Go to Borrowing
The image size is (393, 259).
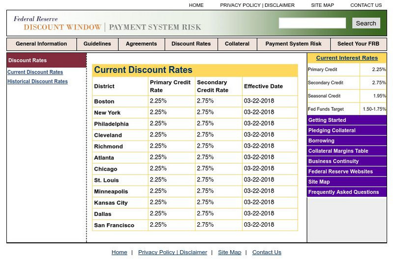[347, 141]
